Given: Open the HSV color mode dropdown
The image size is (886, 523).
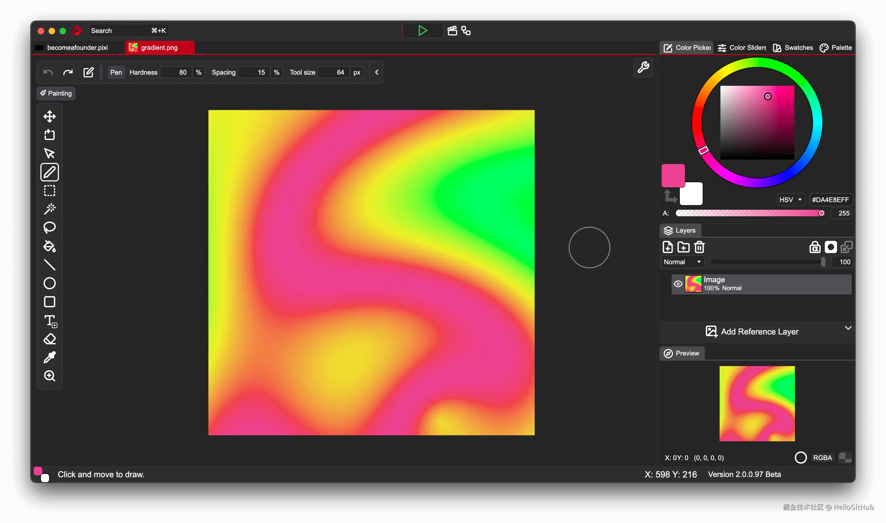Looking at the screenshot, I should (x=791, y=199).
